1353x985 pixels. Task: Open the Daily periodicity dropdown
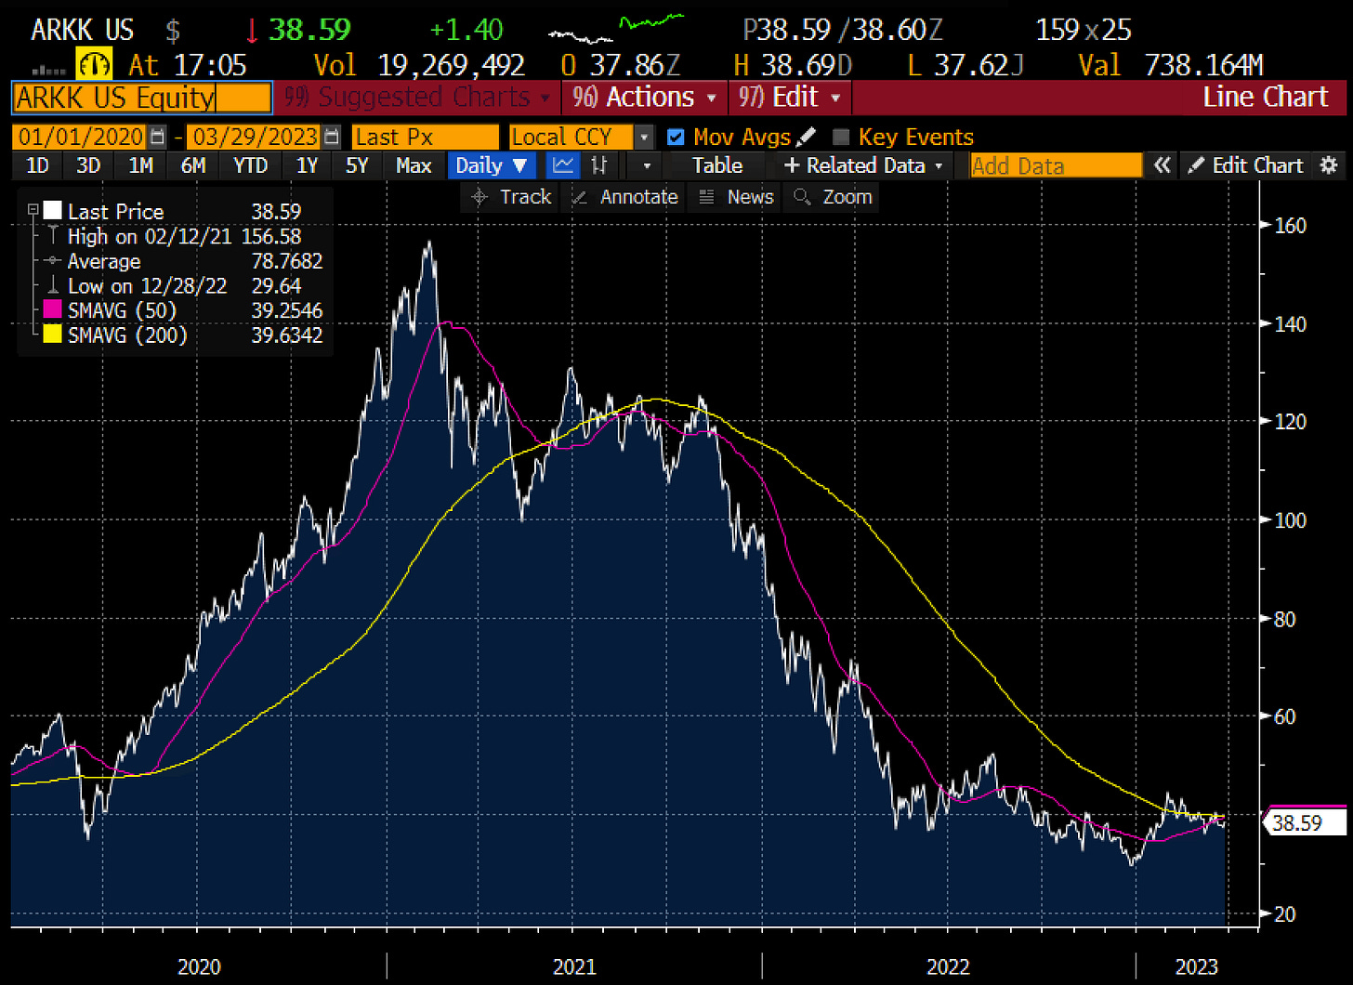(492, 165)
